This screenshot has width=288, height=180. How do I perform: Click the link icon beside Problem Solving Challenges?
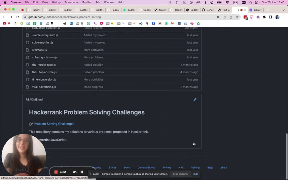click(31, 124)
